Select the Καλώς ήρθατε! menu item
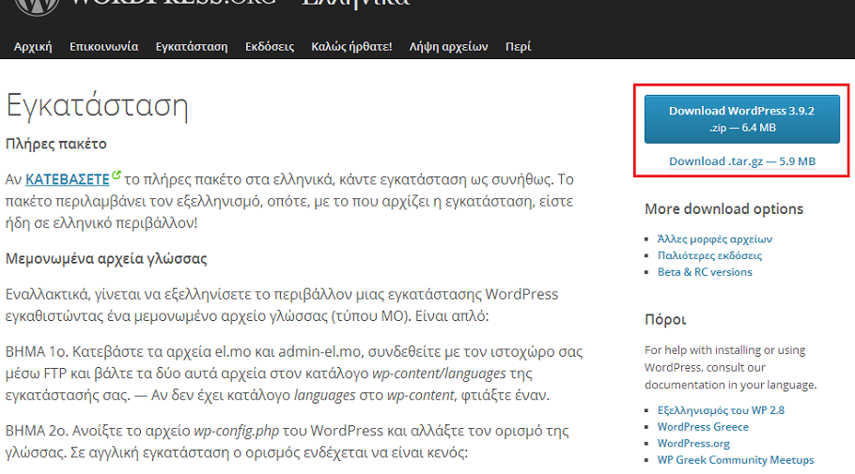 coord(351,47)
